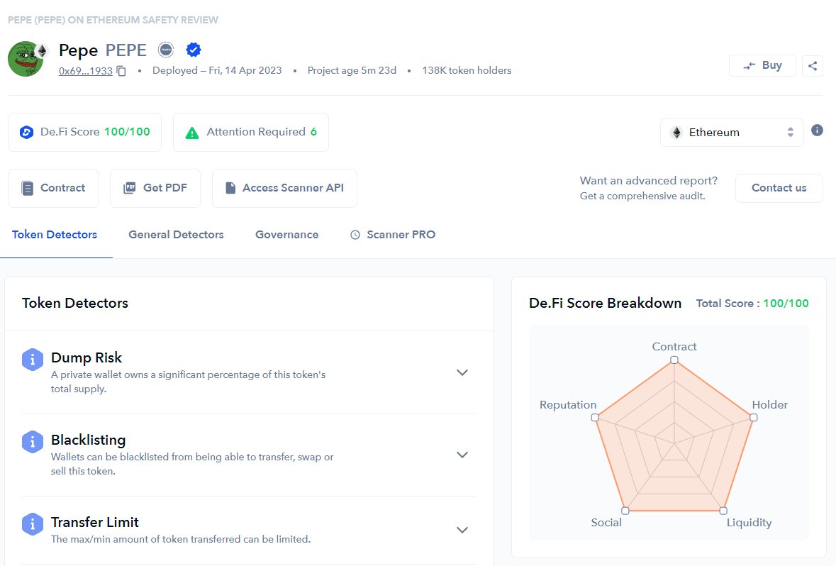
Task: Click 'Want an advanced report?' text
Action: pyautogui.click(x=649, y=181)
